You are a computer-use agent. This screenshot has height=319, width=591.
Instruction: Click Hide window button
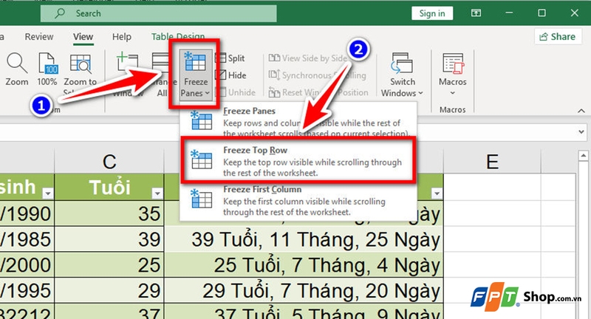point(231,75)
